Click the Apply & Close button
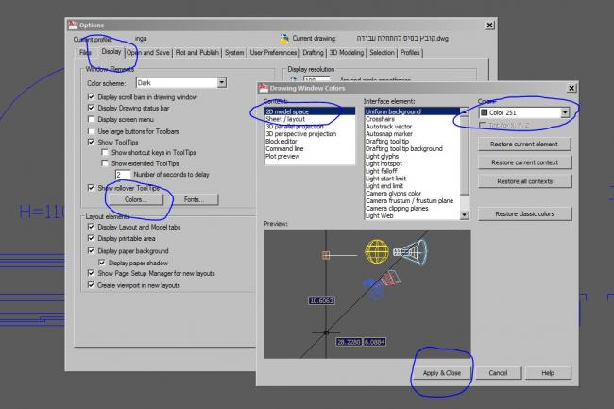This screenshot has height=409, width=614. tap(442, 373)
